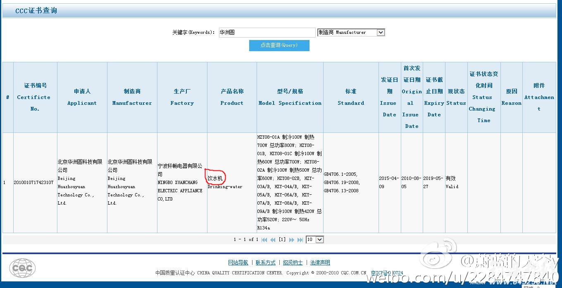Open the search field type dropdown (制造商 Manufacturer)
The image size is (562, 288).
(351, 32)
